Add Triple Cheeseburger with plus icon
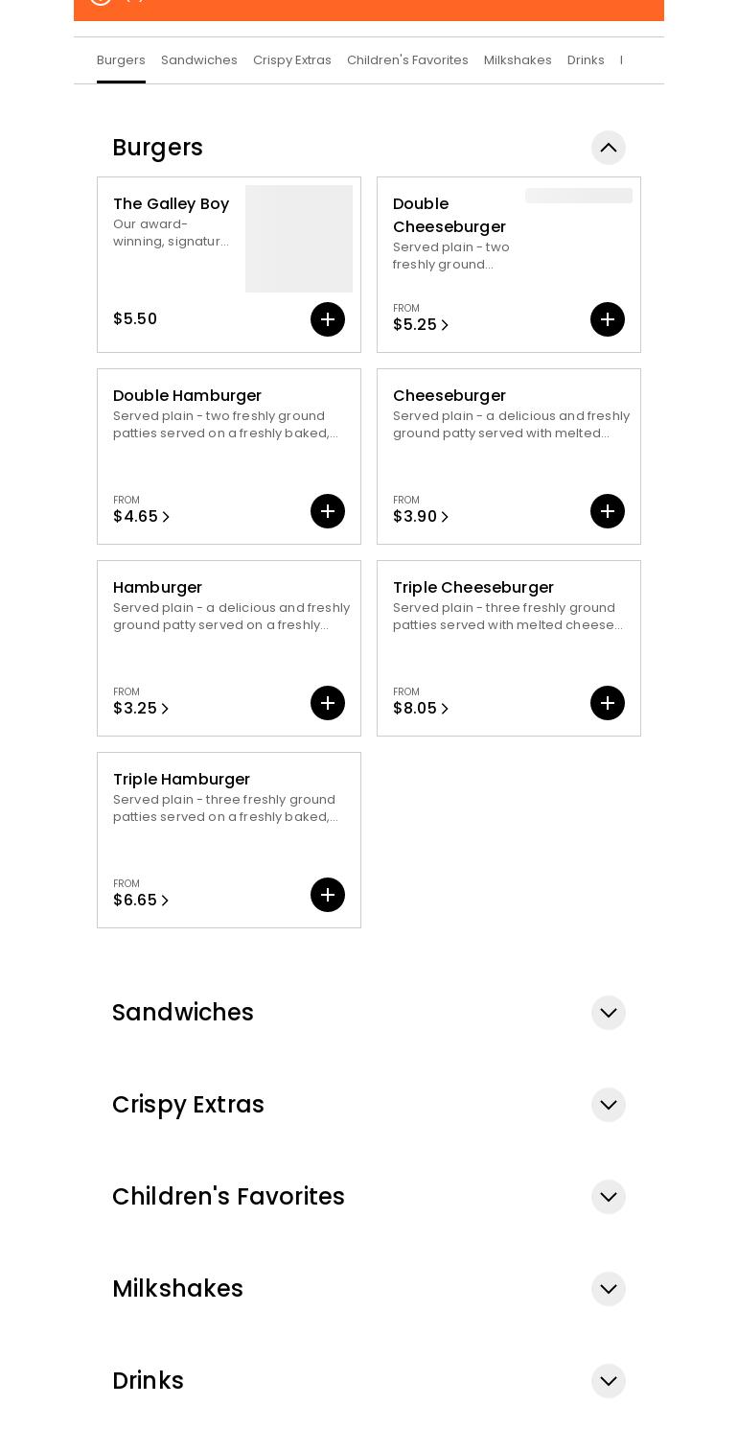Image resolution: width=738 pixels, height=1452 pixels. [608, 703]
